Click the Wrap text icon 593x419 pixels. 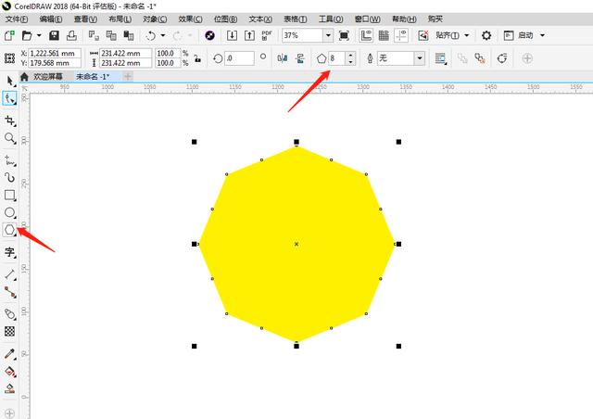click(441, 58)
